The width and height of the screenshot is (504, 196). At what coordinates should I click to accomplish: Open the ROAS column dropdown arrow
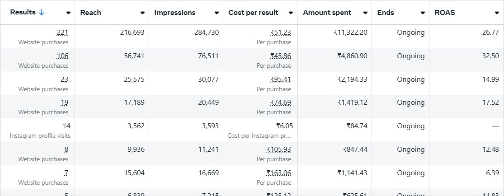coord(497,13)
